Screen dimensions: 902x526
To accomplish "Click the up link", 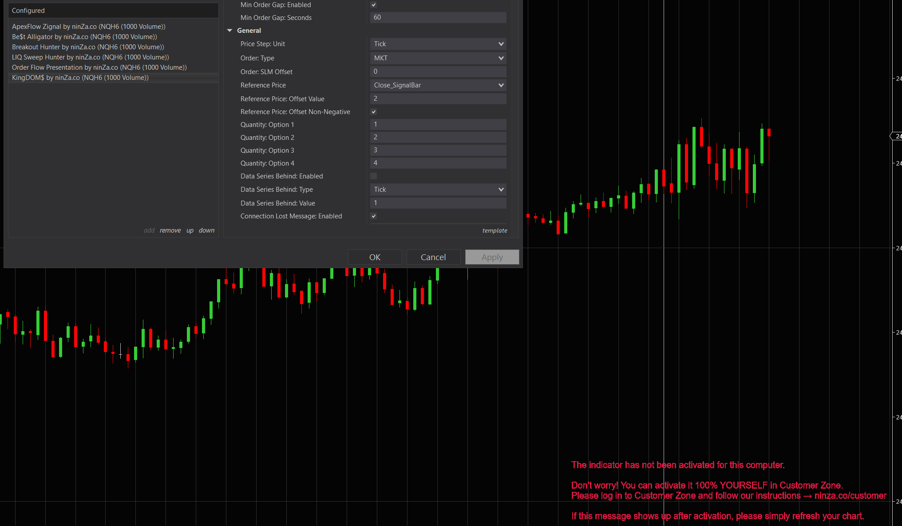I will tap(190, 230).
